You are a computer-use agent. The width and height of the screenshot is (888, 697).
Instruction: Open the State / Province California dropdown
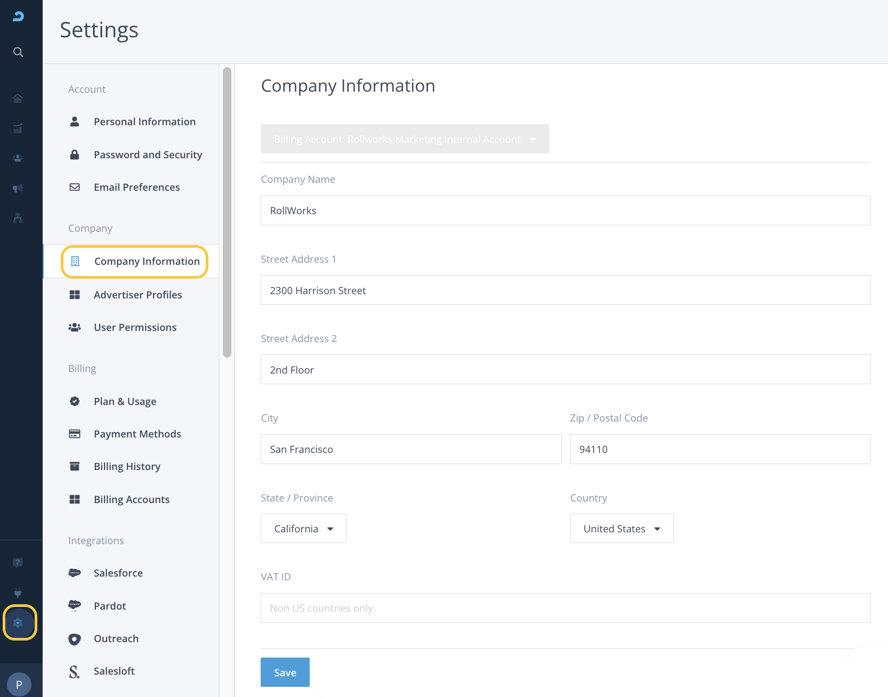pyautogui.click(x=303, y=529)
